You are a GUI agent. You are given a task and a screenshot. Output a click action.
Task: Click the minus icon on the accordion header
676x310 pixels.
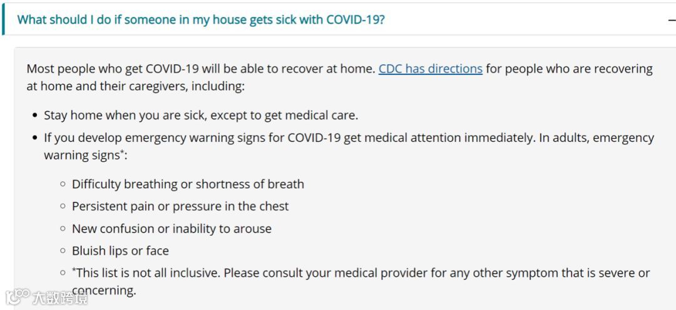[x=672, y=20]
